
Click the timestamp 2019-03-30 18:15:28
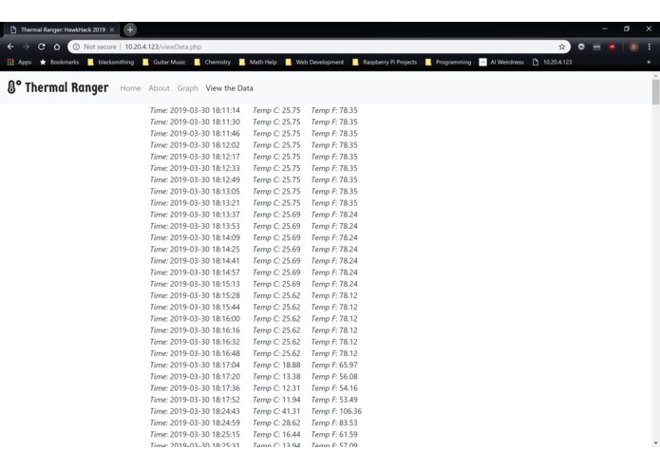point(204,295)
